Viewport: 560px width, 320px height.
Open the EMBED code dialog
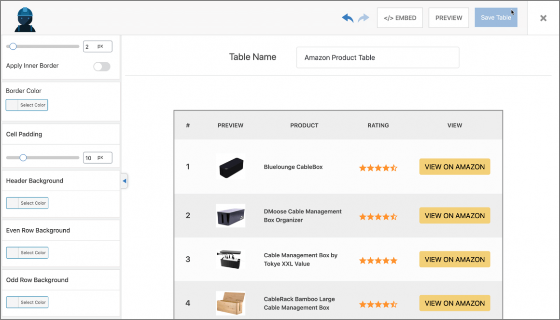pyautogui.click(x=400, y=18)
